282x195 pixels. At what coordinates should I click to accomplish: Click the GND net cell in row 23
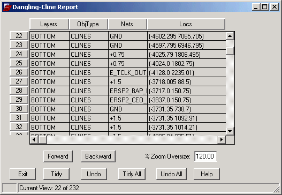[128, 45]
